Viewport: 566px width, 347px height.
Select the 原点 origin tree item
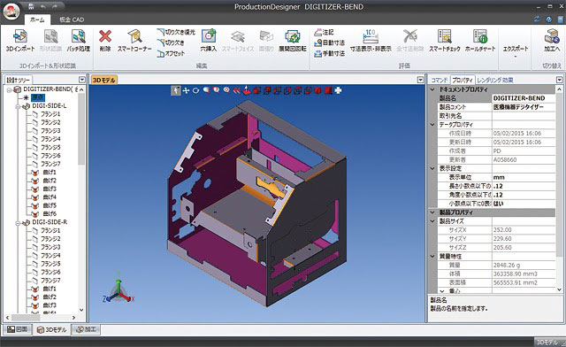click(38, 97)
